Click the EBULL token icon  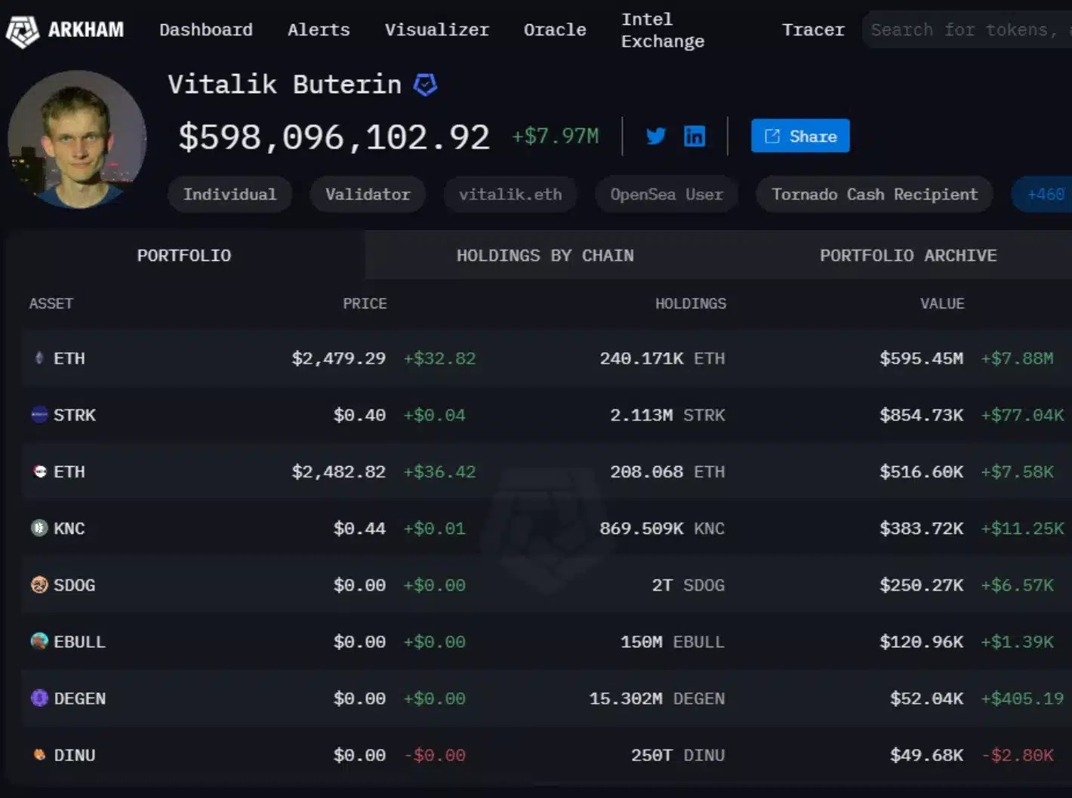[39, 641]
